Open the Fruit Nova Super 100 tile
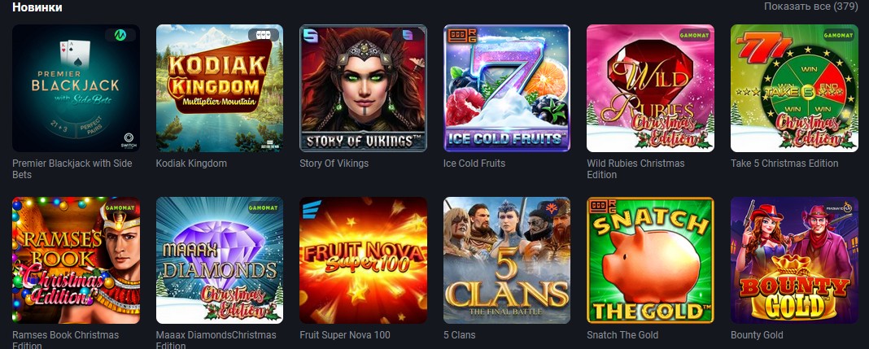 pos(363,260)
